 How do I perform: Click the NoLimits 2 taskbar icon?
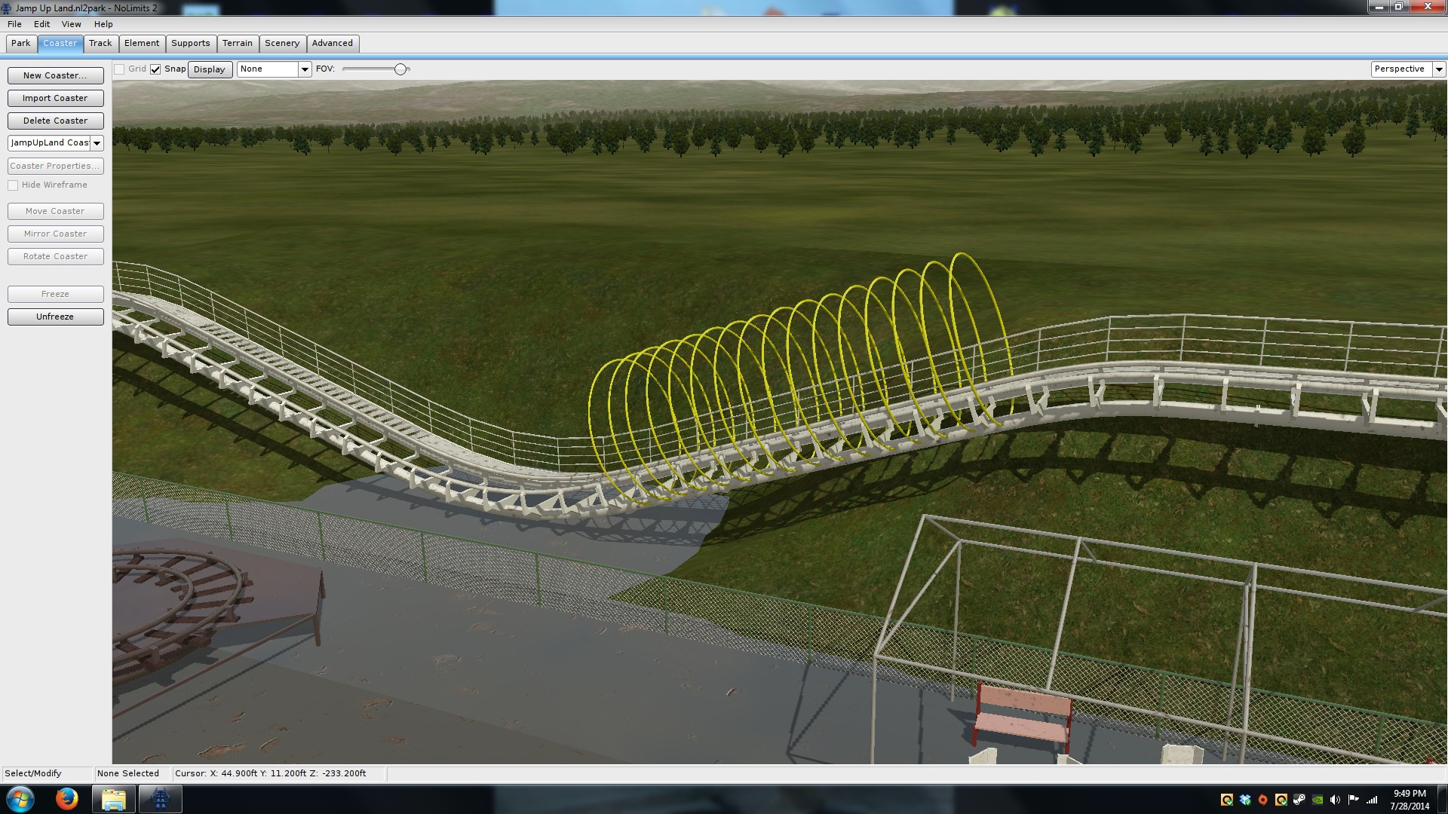(160, 799)
